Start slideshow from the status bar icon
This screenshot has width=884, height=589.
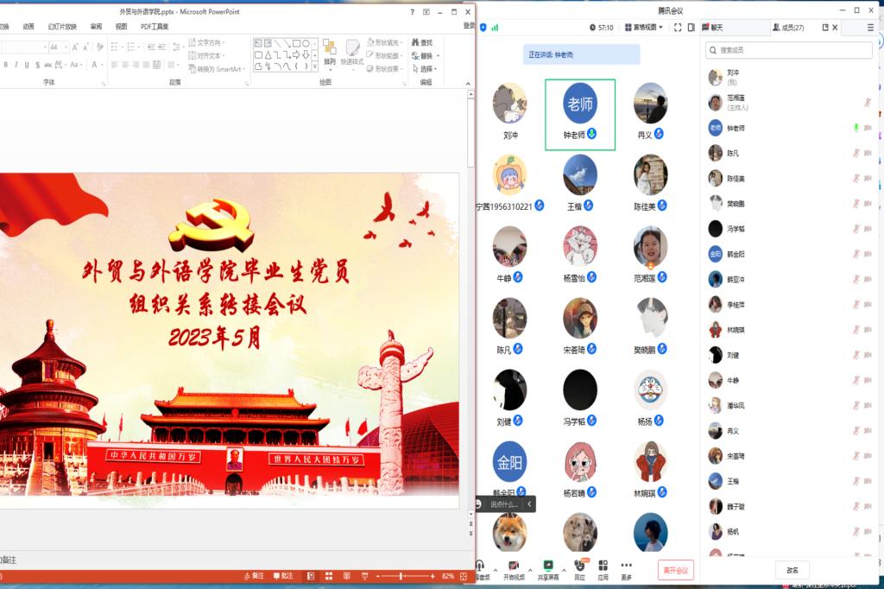[x=365, y=576]
